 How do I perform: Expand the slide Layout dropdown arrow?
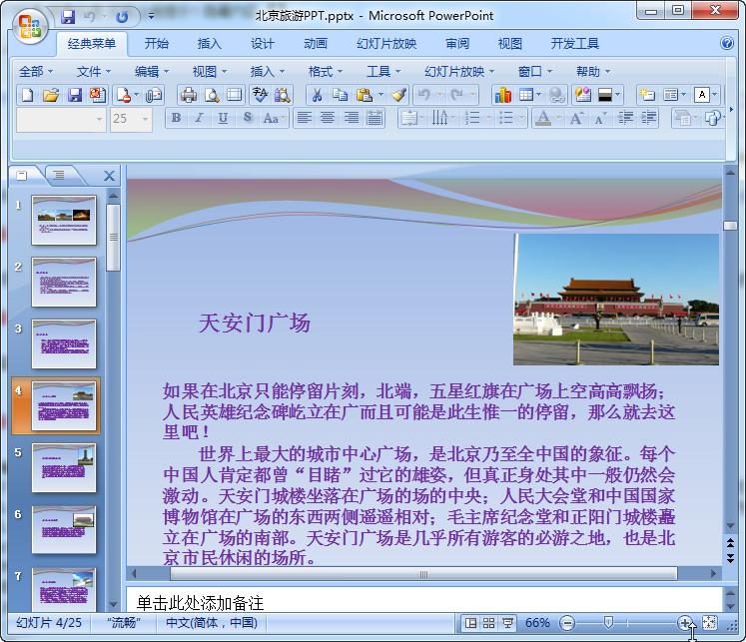tap(683, 95)
